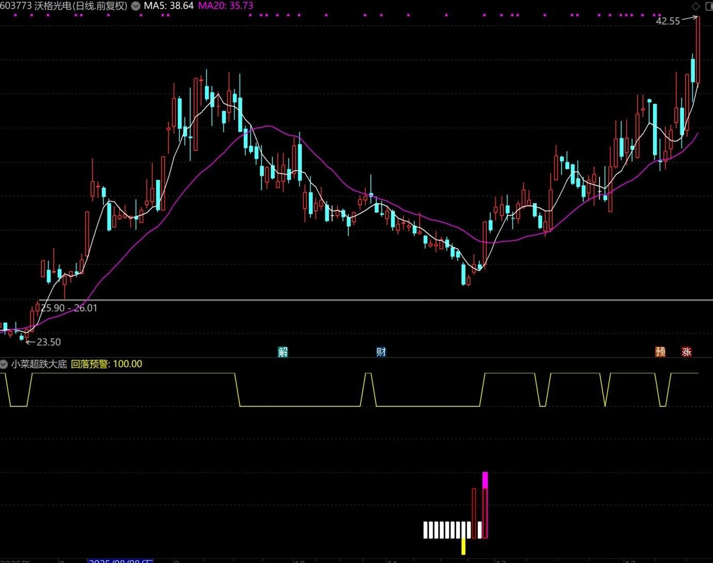Click the red 涨 marker icon
Image resolution: width=713 pixels, height=563 pixels.
(x=686, y=352)
